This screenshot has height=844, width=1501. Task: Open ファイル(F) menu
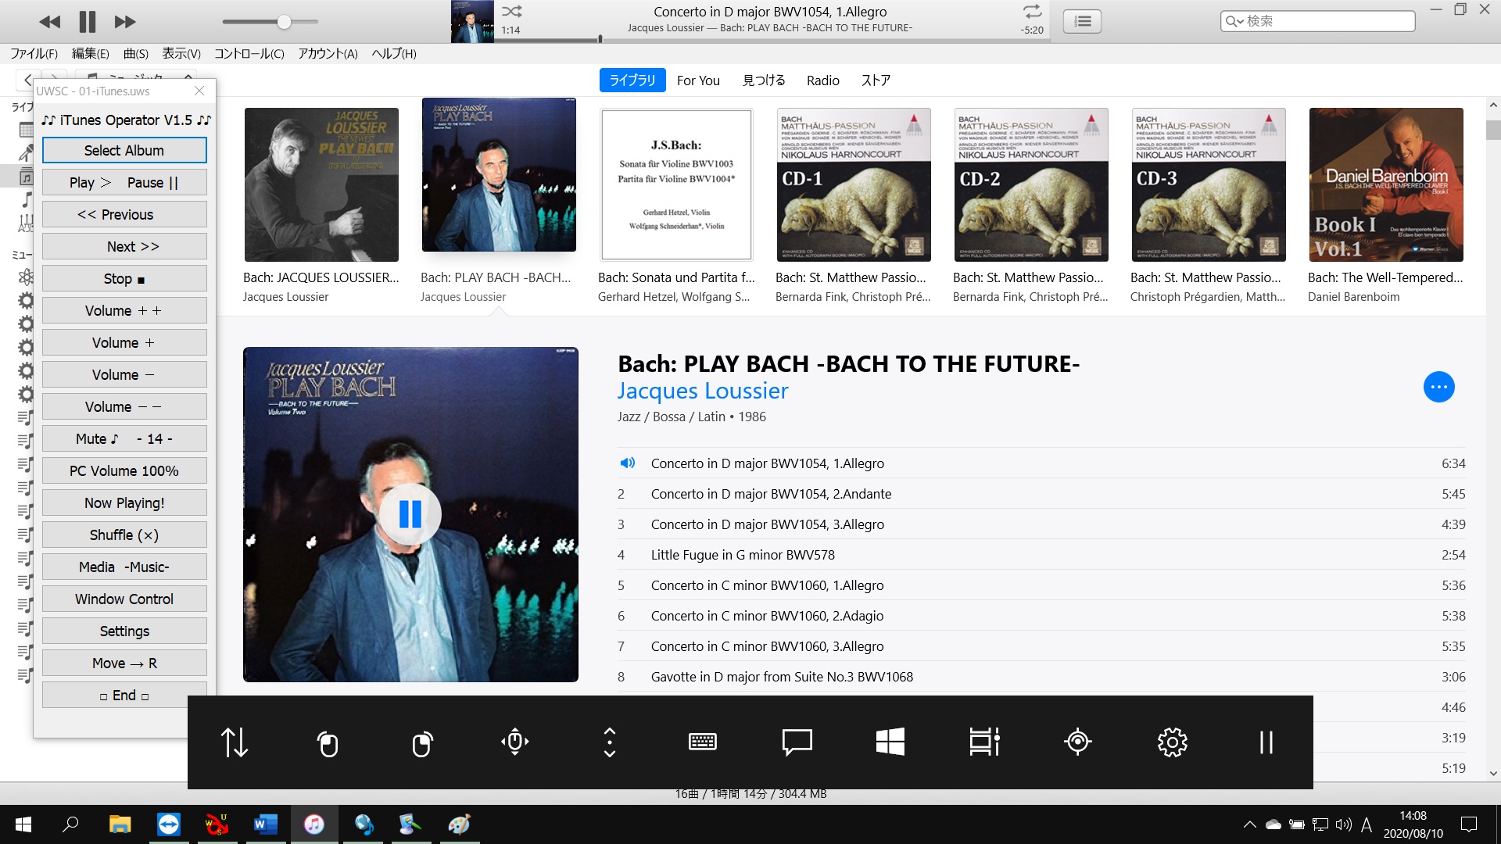pos(34,53)
